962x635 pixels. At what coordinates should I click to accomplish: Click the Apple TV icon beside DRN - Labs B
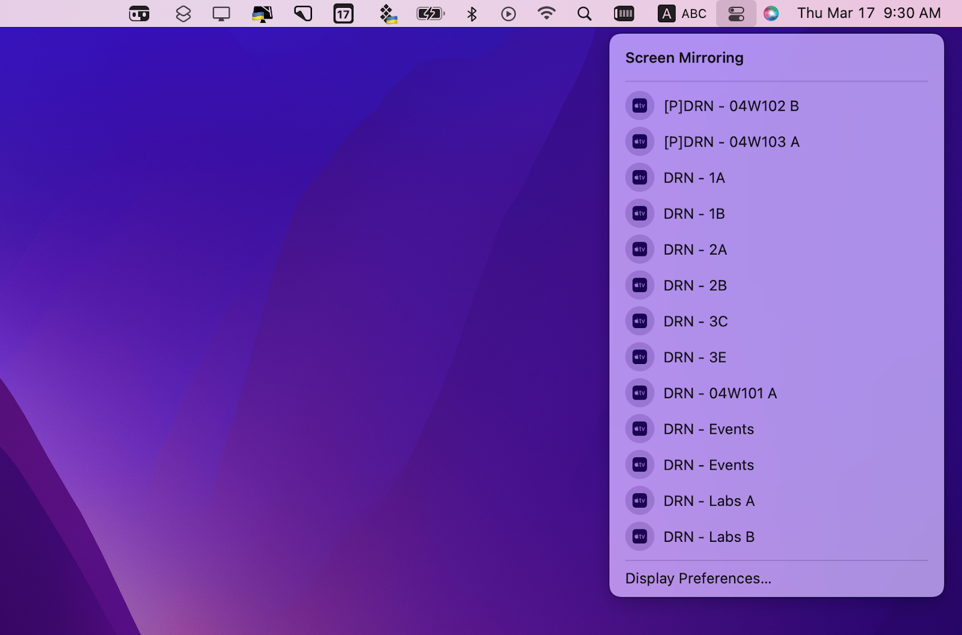(639, 536)
